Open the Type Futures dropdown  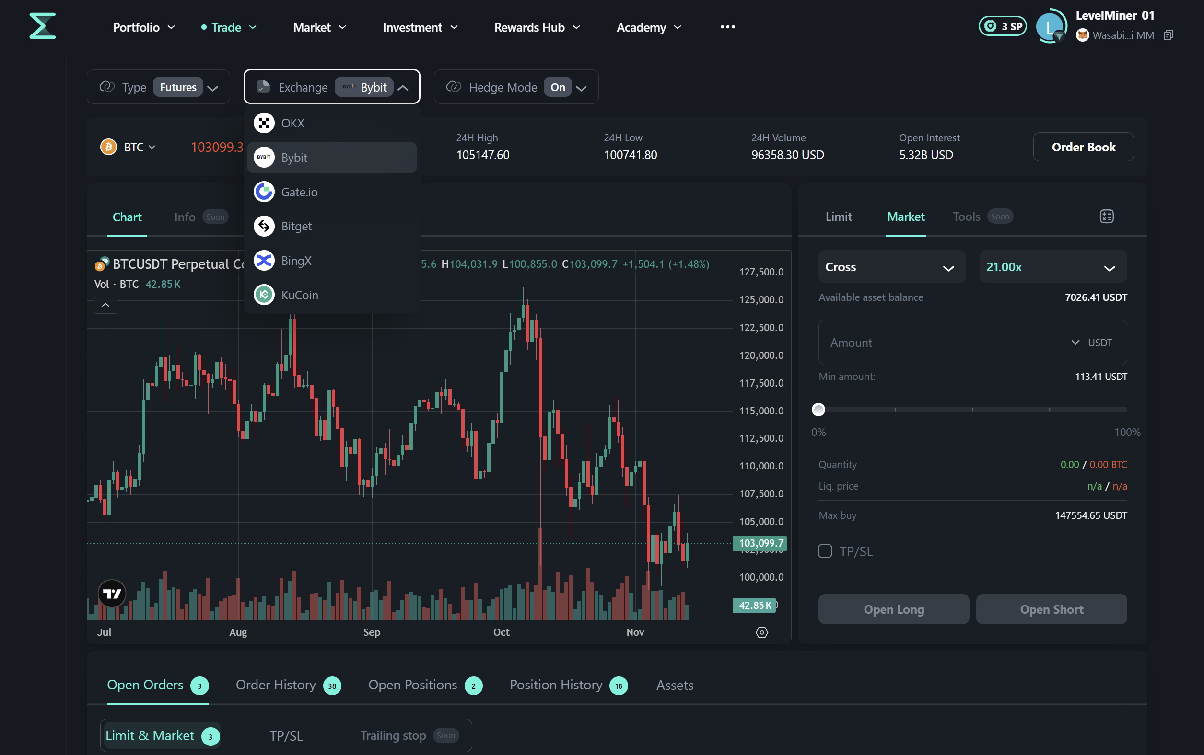(158, 87)
